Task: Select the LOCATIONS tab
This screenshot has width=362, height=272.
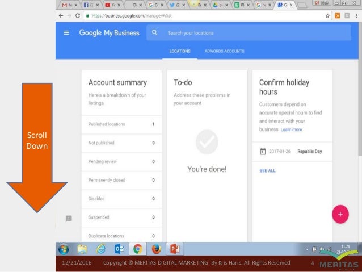Action: click(180, 51)
